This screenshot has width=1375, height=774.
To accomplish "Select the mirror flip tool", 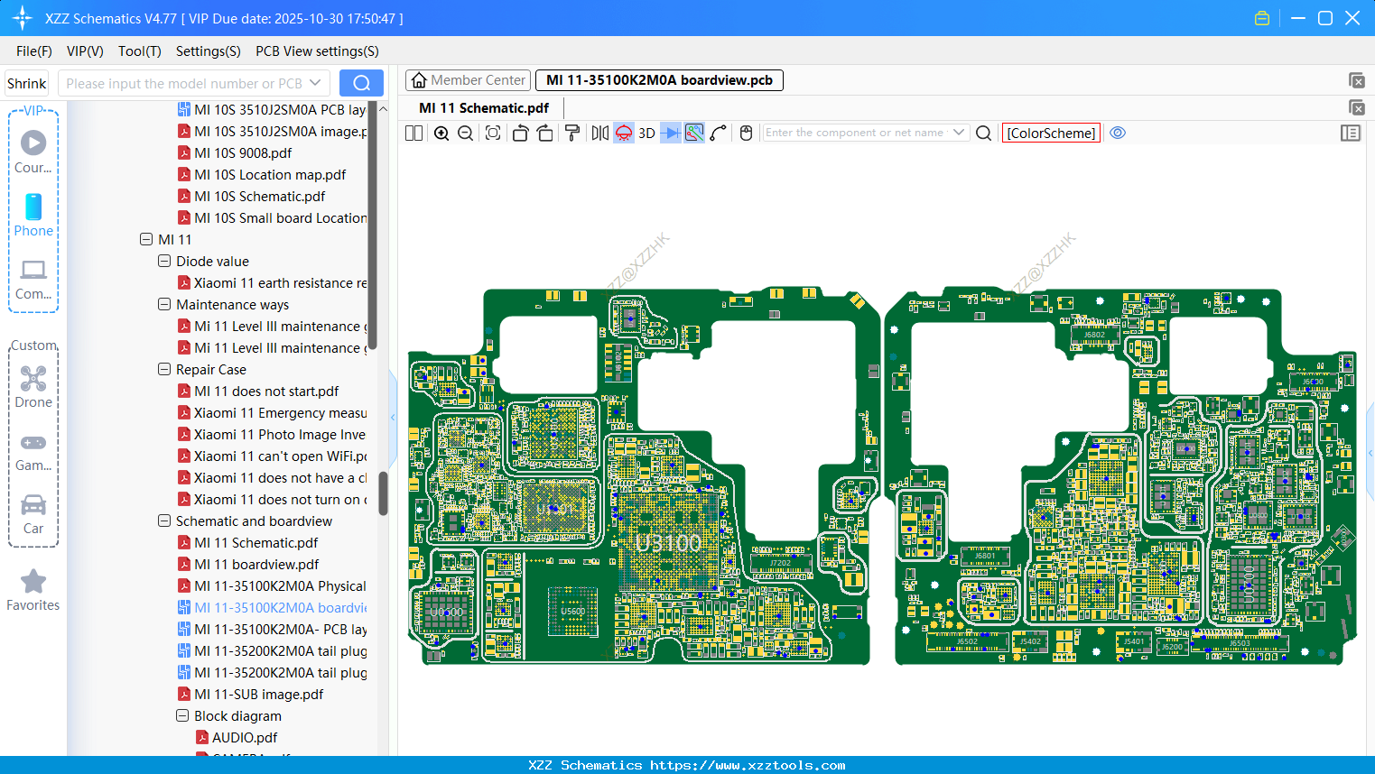I will click(599, 133).
